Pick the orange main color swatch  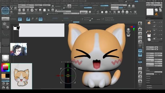point(3,76)
